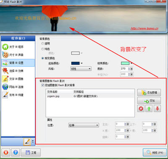
Task: Open http://www.leawo.cn link in preview
Action: [144, 29]
